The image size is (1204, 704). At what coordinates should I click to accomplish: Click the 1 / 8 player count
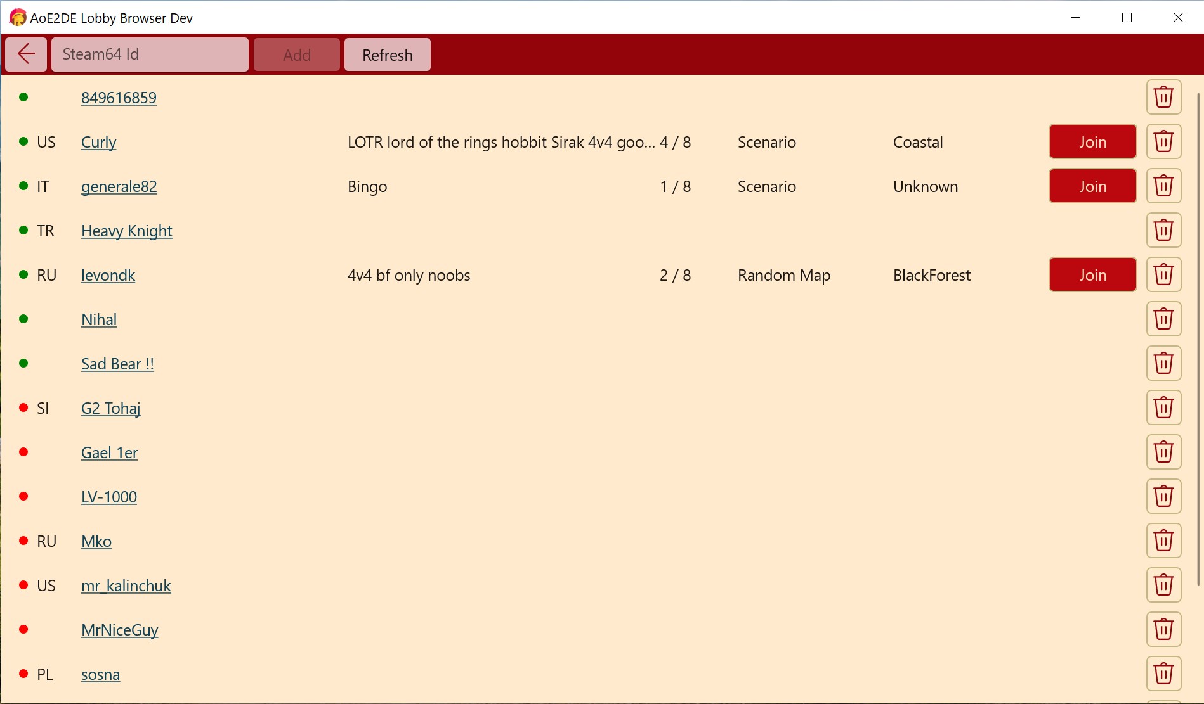[x=675, y=186]
